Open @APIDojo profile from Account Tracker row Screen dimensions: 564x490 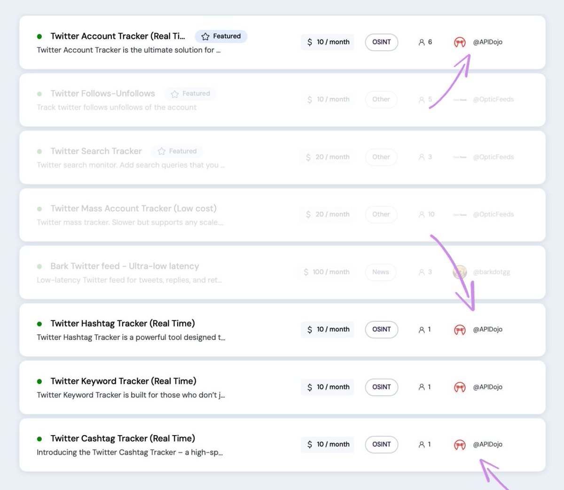487,42
